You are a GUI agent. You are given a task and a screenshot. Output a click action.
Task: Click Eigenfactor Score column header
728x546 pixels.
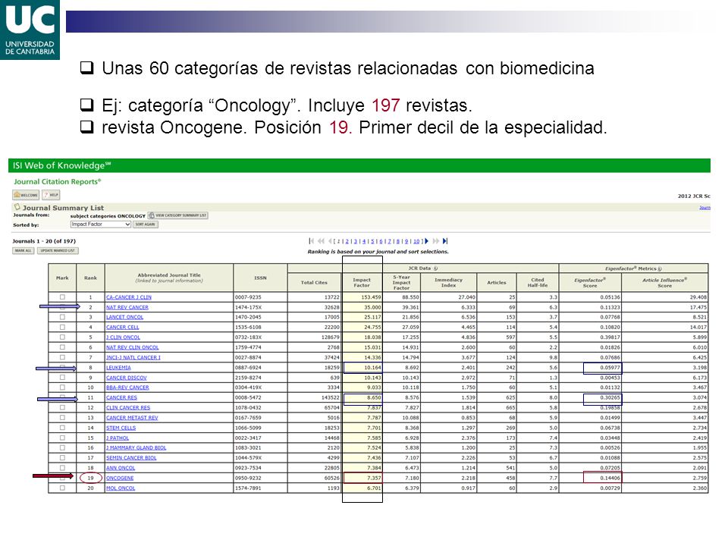590,282
